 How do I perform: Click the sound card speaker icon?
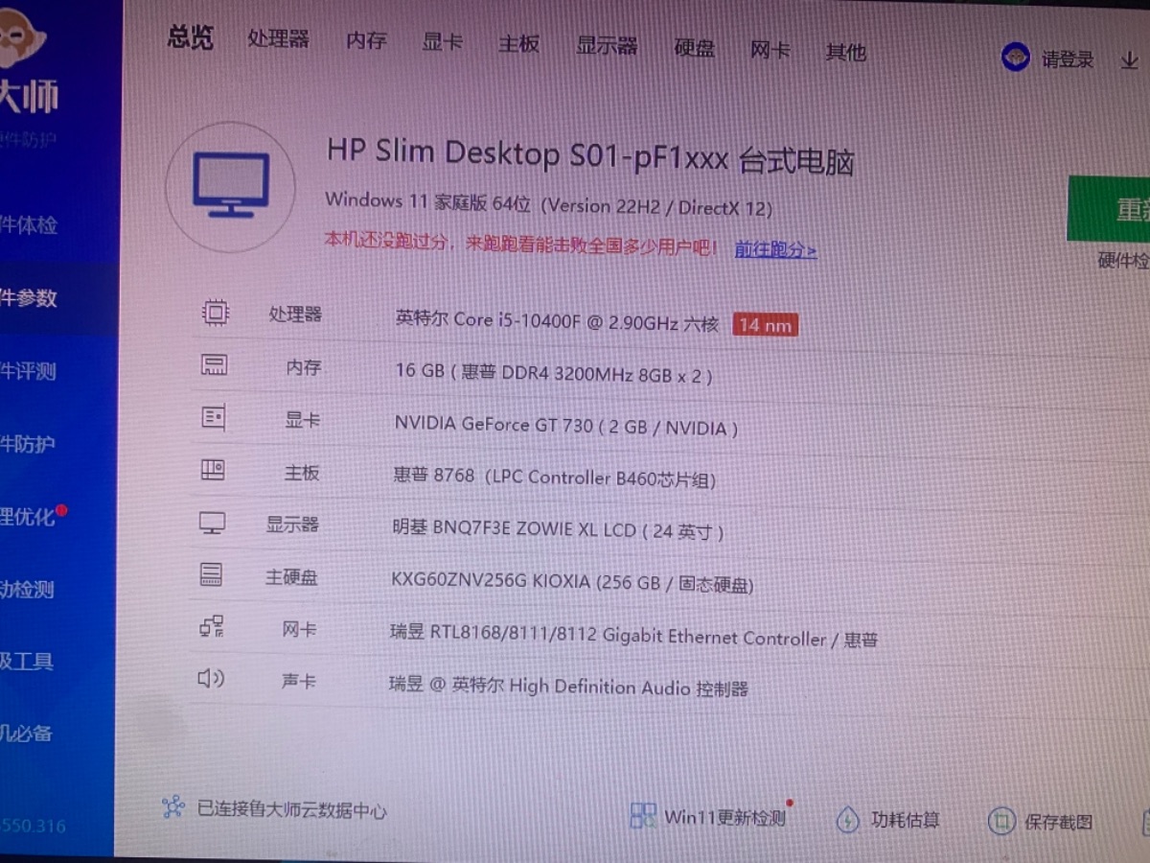pyautogui.click(x=210, y=679)
